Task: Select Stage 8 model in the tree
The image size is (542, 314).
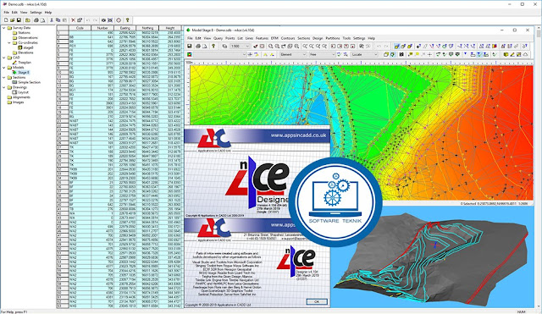Action: (24, 73)
